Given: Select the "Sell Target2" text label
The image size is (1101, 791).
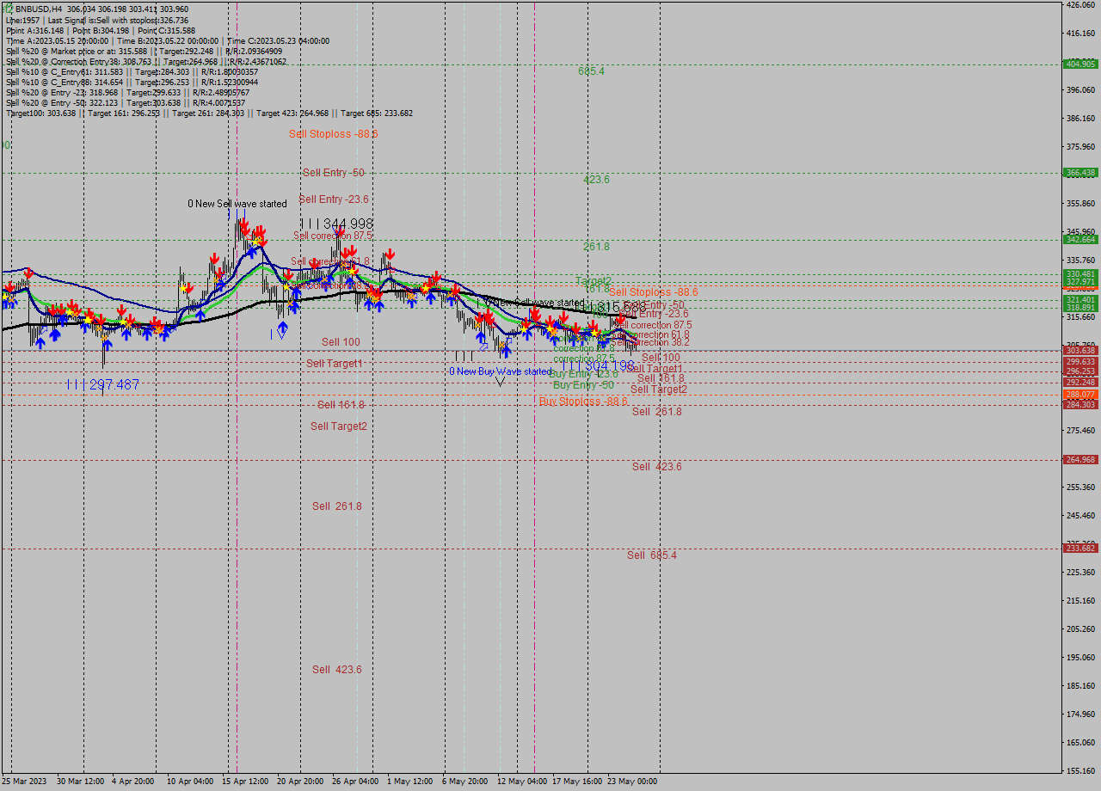Looking at the screenshot, I should point(337,426).
